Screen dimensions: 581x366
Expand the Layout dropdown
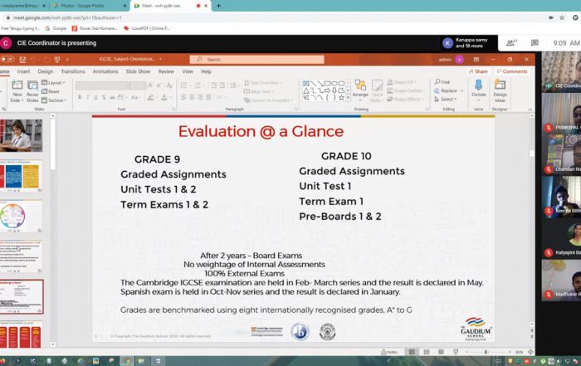coord(55,83)
